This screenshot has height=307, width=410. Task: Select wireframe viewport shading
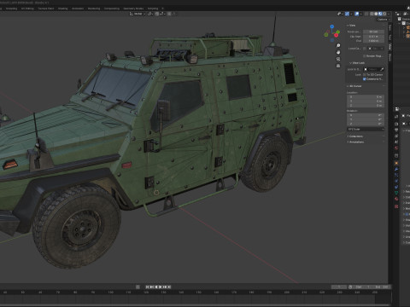coord(372,14)
